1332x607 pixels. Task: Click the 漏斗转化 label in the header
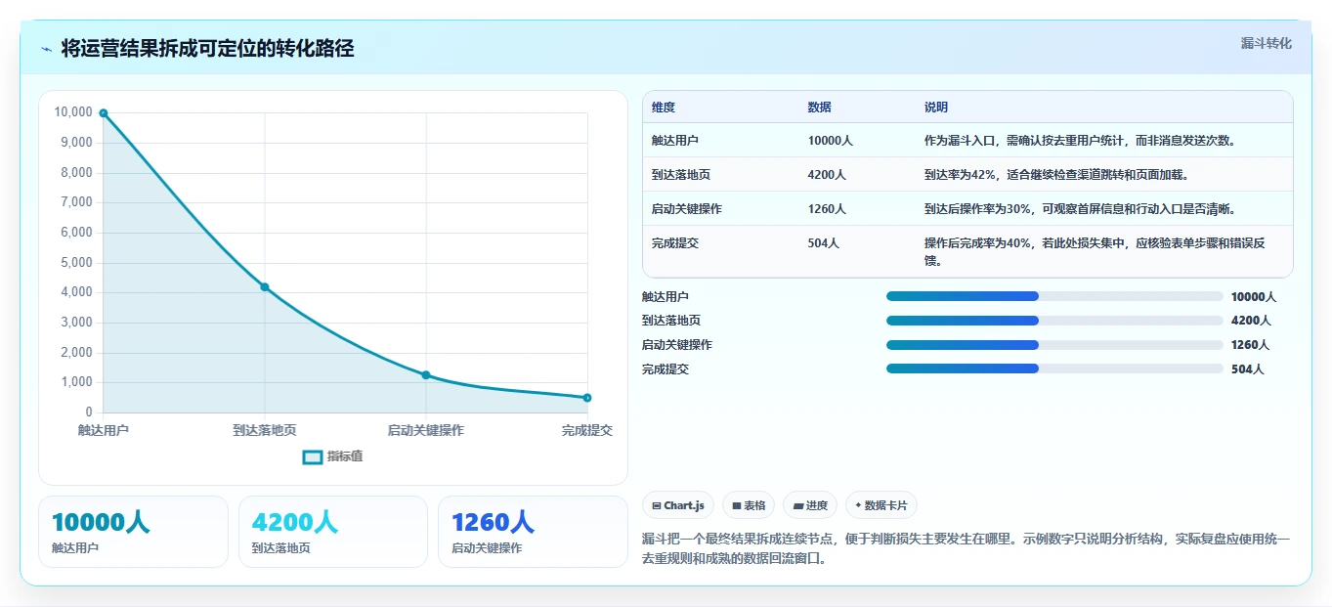tap(1266, 43)
